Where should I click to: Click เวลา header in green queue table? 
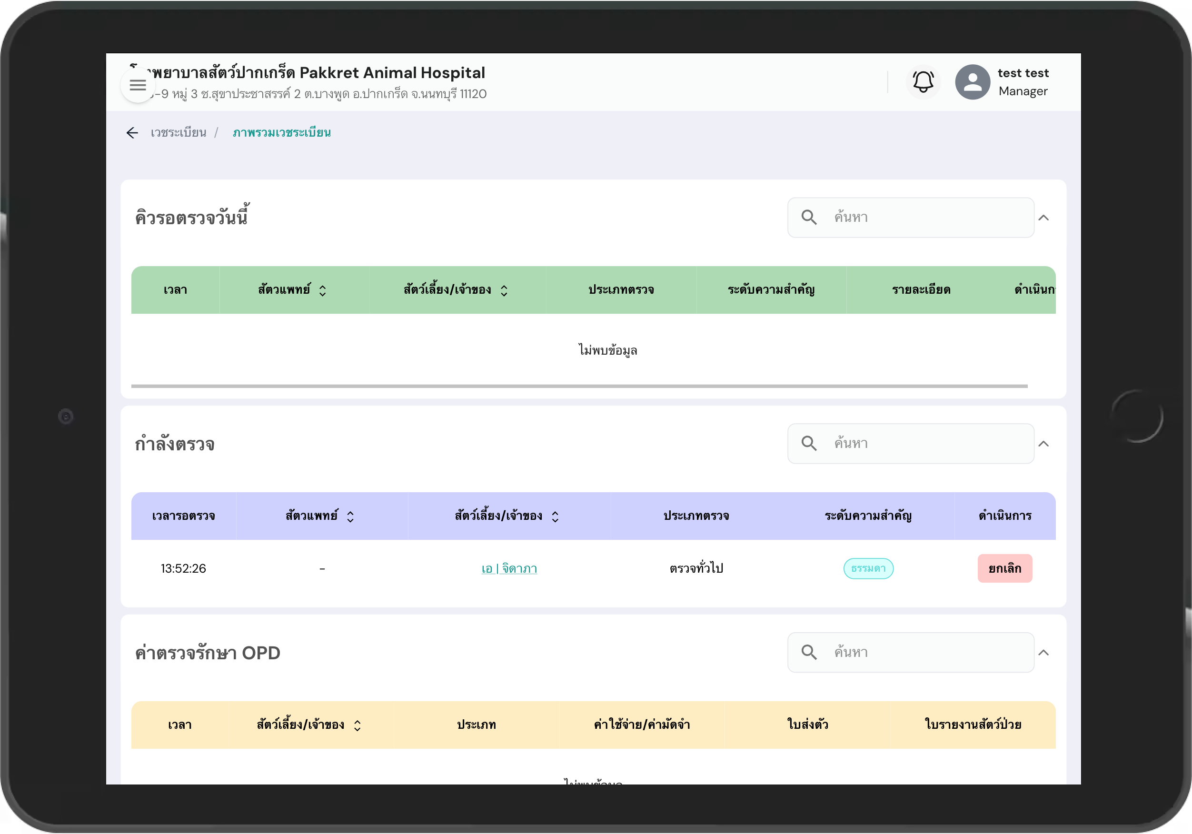click(x=176, y=290)
